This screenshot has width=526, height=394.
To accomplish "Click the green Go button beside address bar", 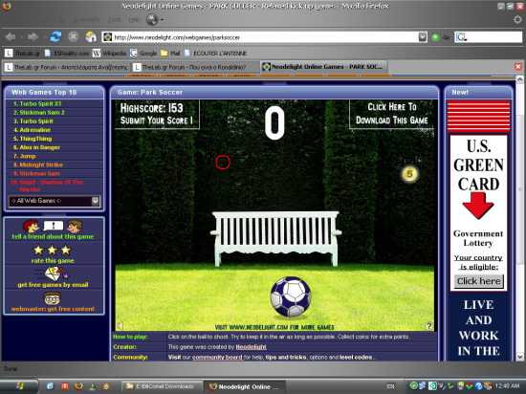I will [x=435, y=37].
